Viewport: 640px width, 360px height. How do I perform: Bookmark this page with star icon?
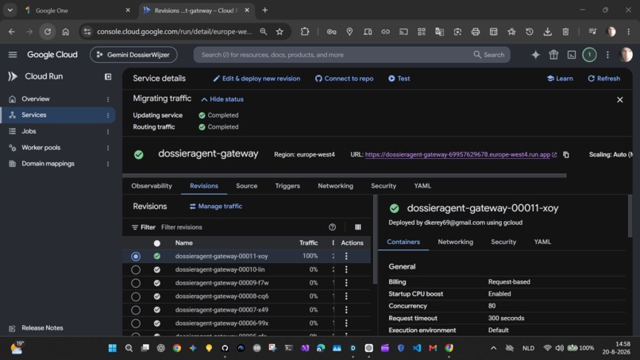click(280, 32)
